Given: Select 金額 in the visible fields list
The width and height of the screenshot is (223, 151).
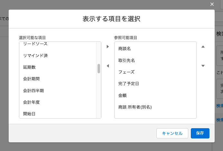Looking at the screenshot, I should pos(155,95).
